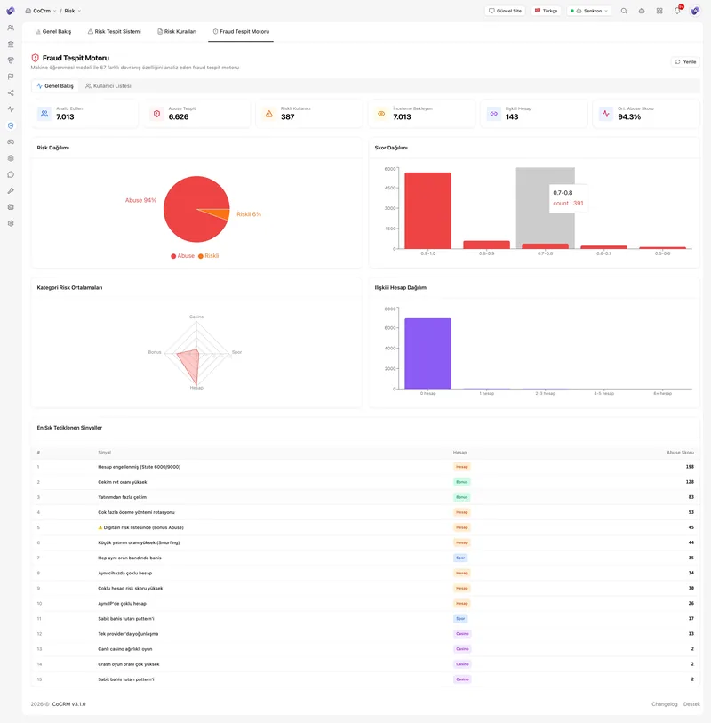Click the 0.9-1.0 score bar
Image resolution: width=711 pixels, height=723 pixels.
(427, 211)
